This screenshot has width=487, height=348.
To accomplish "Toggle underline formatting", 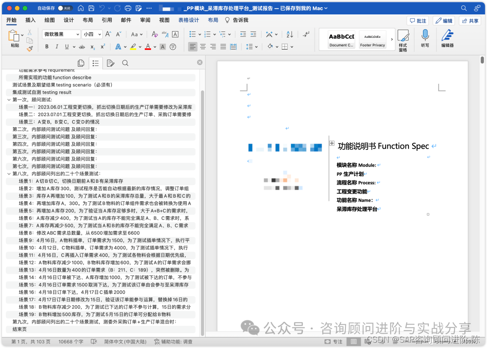I will tap(66, 47).
